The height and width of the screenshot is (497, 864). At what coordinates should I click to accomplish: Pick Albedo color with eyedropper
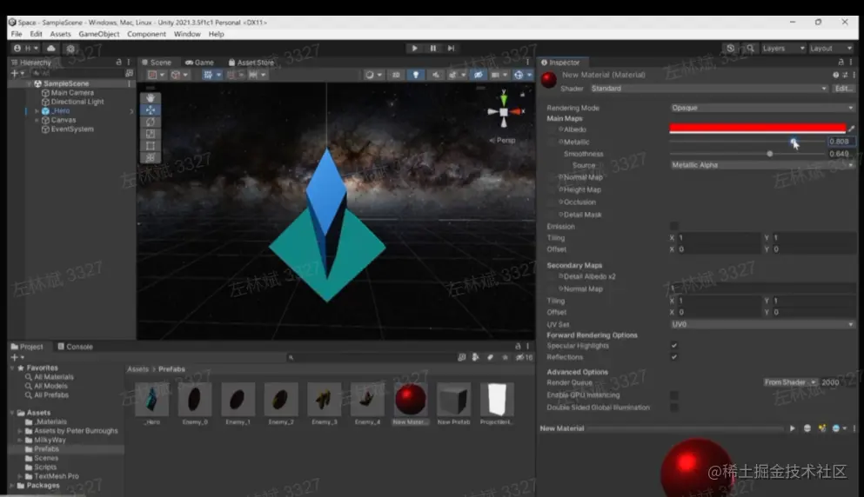click(x=851, y=129)
